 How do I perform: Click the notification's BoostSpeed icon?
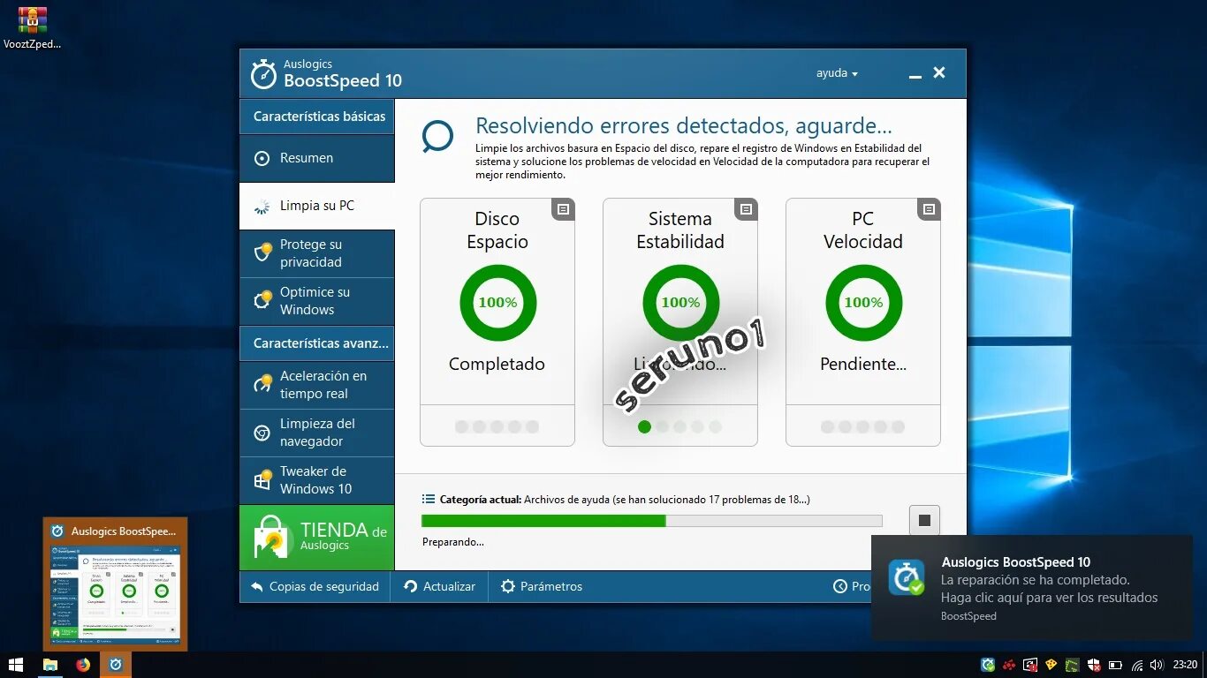[x=907, y=577]
